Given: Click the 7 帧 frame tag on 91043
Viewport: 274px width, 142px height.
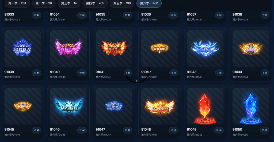Looking at the screenshot, I should coord(219,73).
